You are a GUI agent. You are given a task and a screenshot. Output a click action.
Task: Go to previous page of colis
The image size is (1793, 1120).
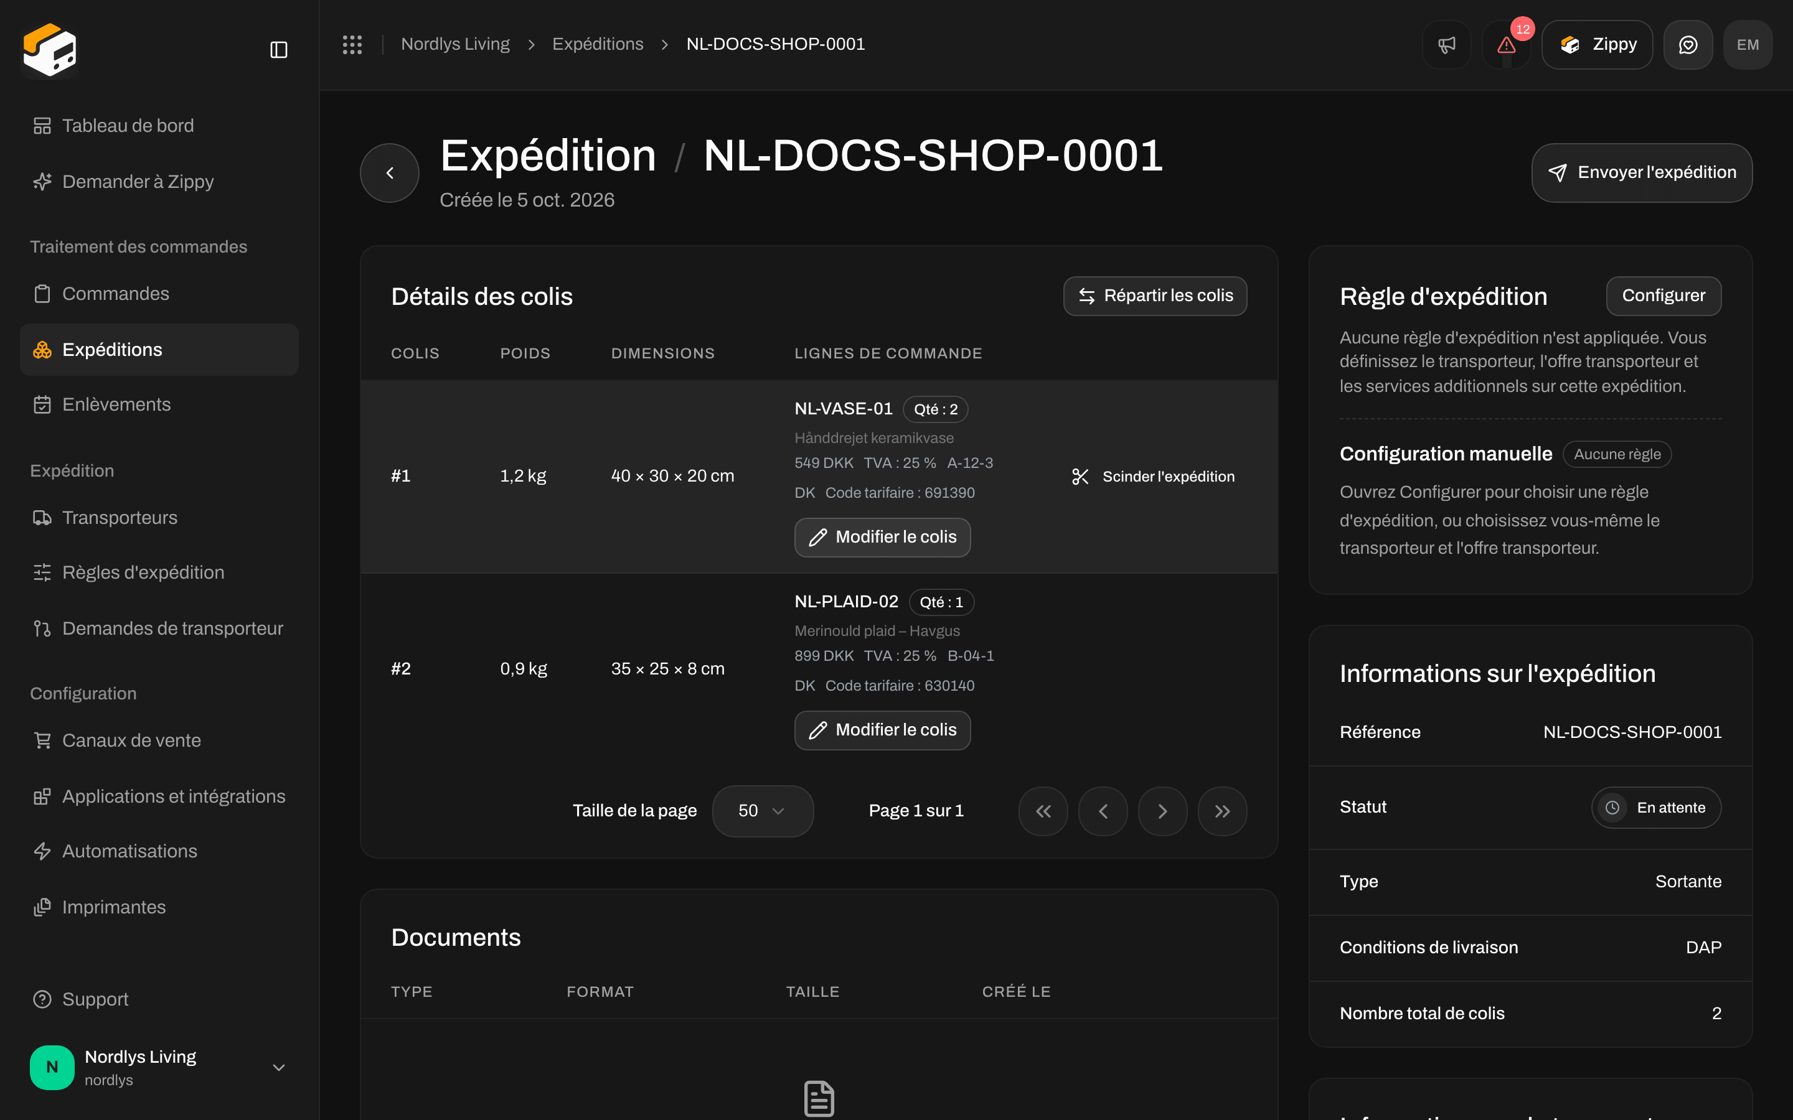(1103, 811)
